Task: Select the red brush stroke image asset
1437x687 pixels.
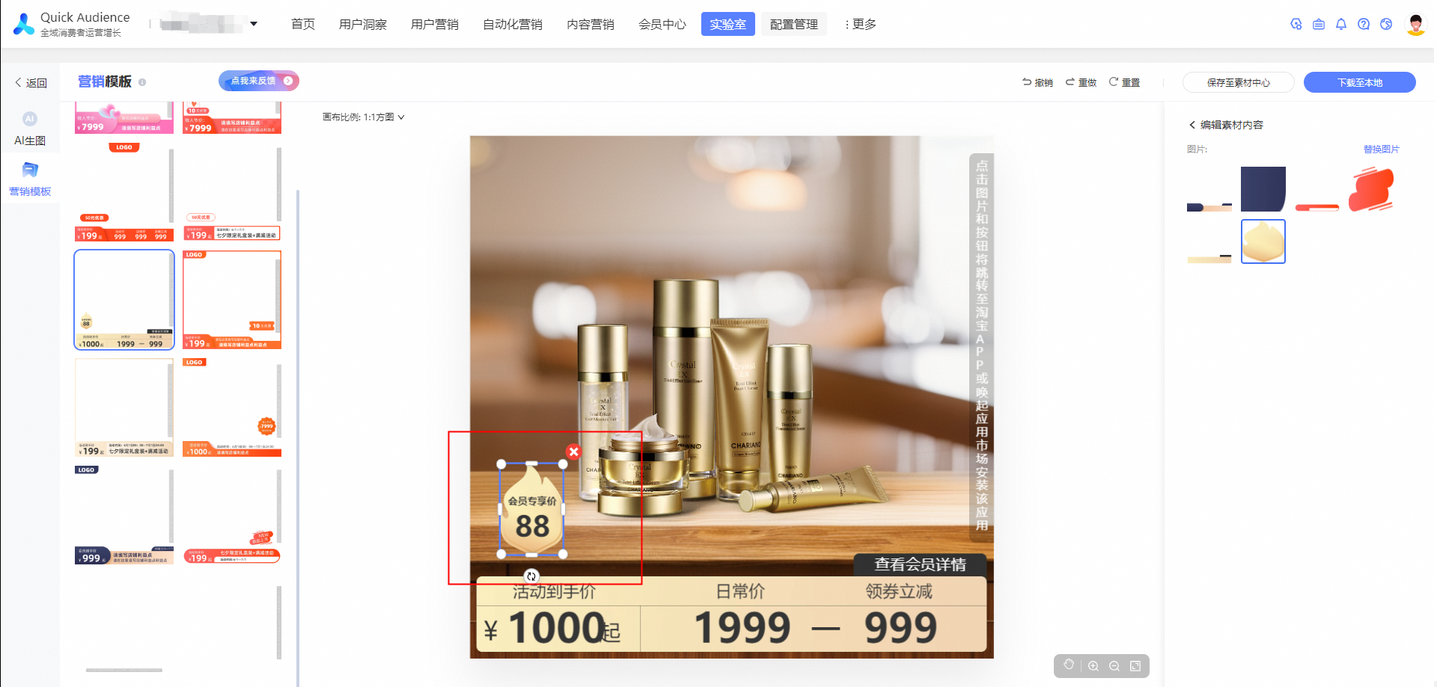Action: point(1371,190)
